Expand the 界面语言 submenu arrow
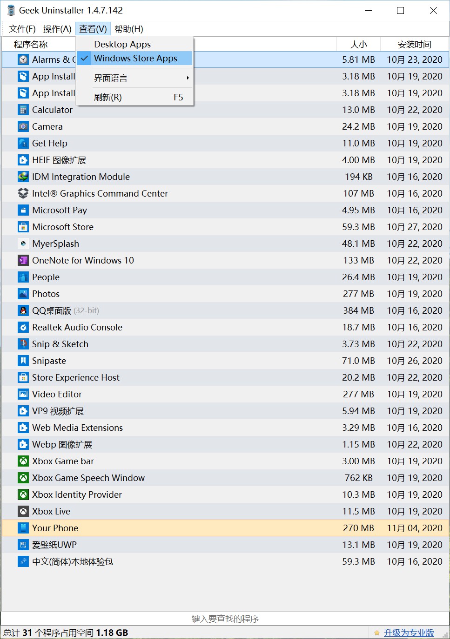The image size is (450, 639). [x=188, y=78]
